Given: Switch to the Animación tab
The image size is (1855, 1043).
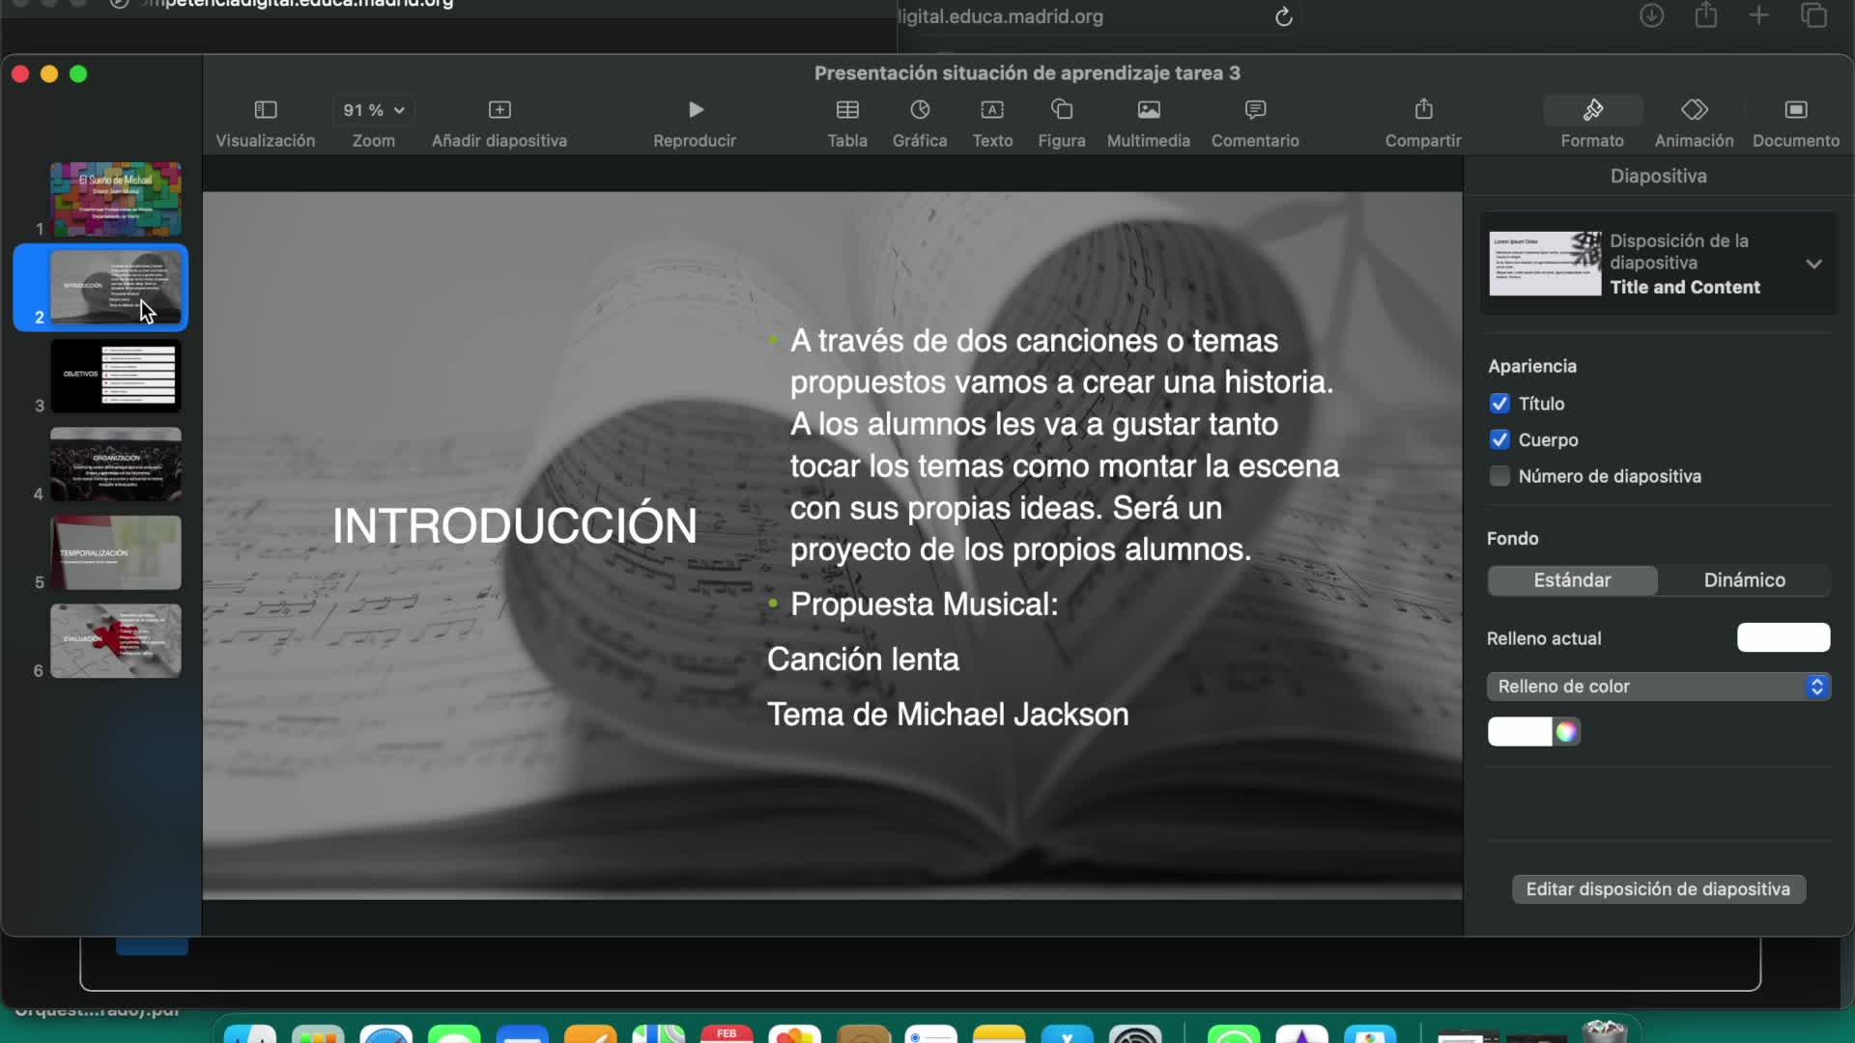Looking at the screenshot, I should (x=1694, y=110).
